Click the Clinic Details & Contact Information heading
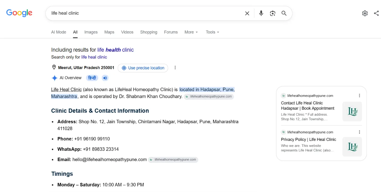Screen dimensions: 381x192 pyautogui.click(x=100, y=111)
